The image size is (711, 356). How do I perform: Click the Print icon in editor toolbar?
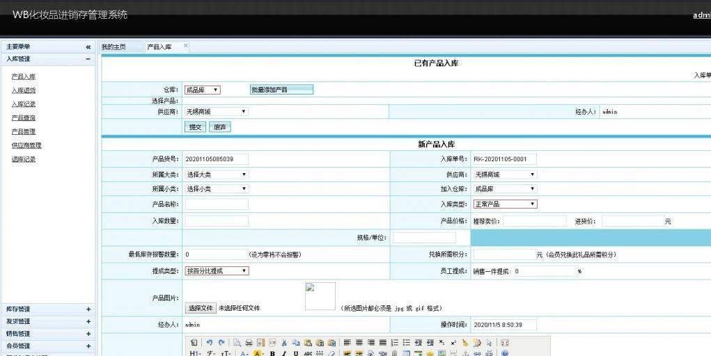[249, 343]
